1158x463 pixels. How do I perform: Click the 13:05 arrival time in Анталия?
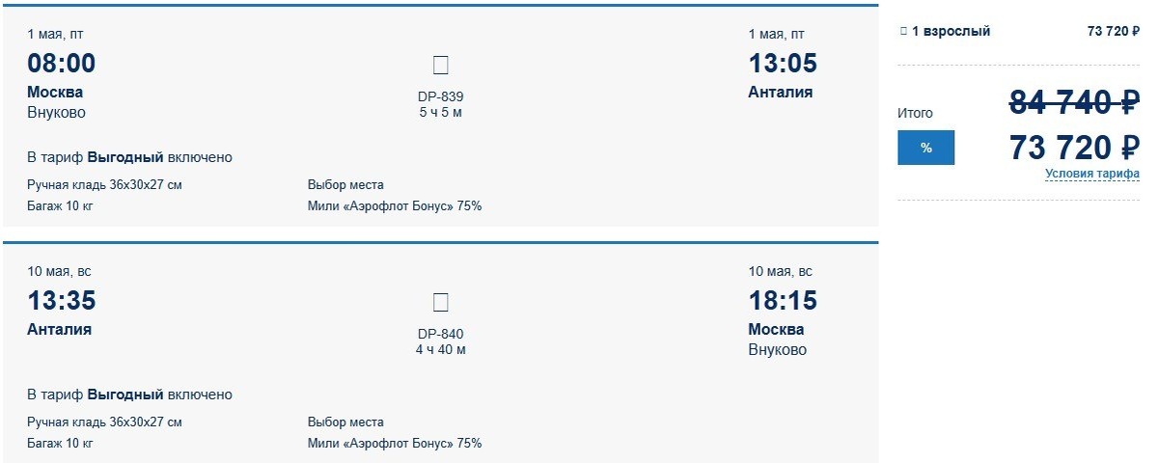click(x=783, y=64)
